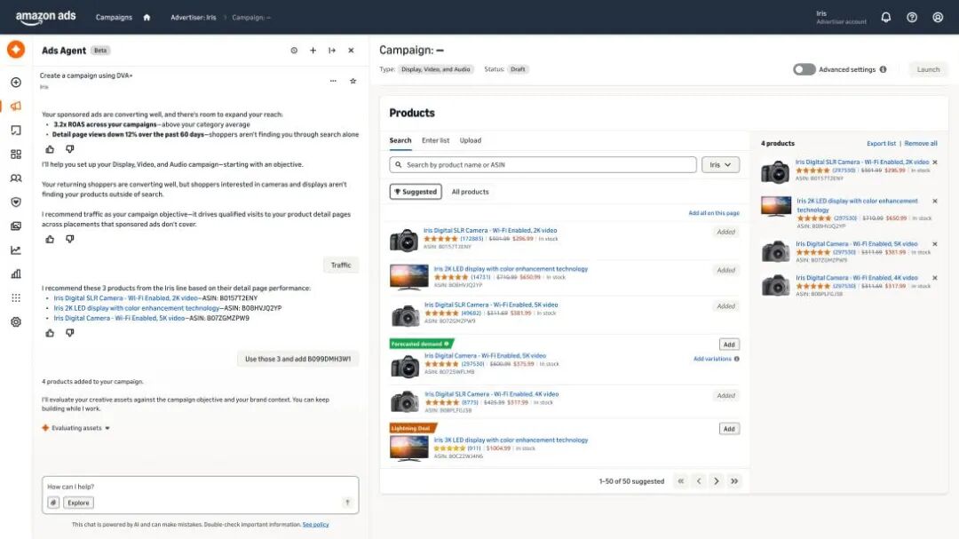Favorite this chat with star icon
Screen dimensions: 959x539
click(x=353, y=81)
